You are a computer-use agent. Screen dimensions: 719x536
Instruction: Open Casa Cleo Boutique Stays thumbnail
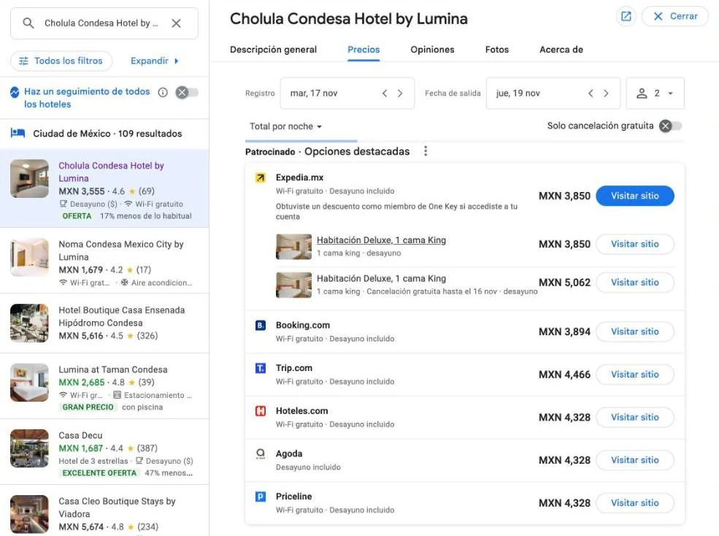click(29, 514)
